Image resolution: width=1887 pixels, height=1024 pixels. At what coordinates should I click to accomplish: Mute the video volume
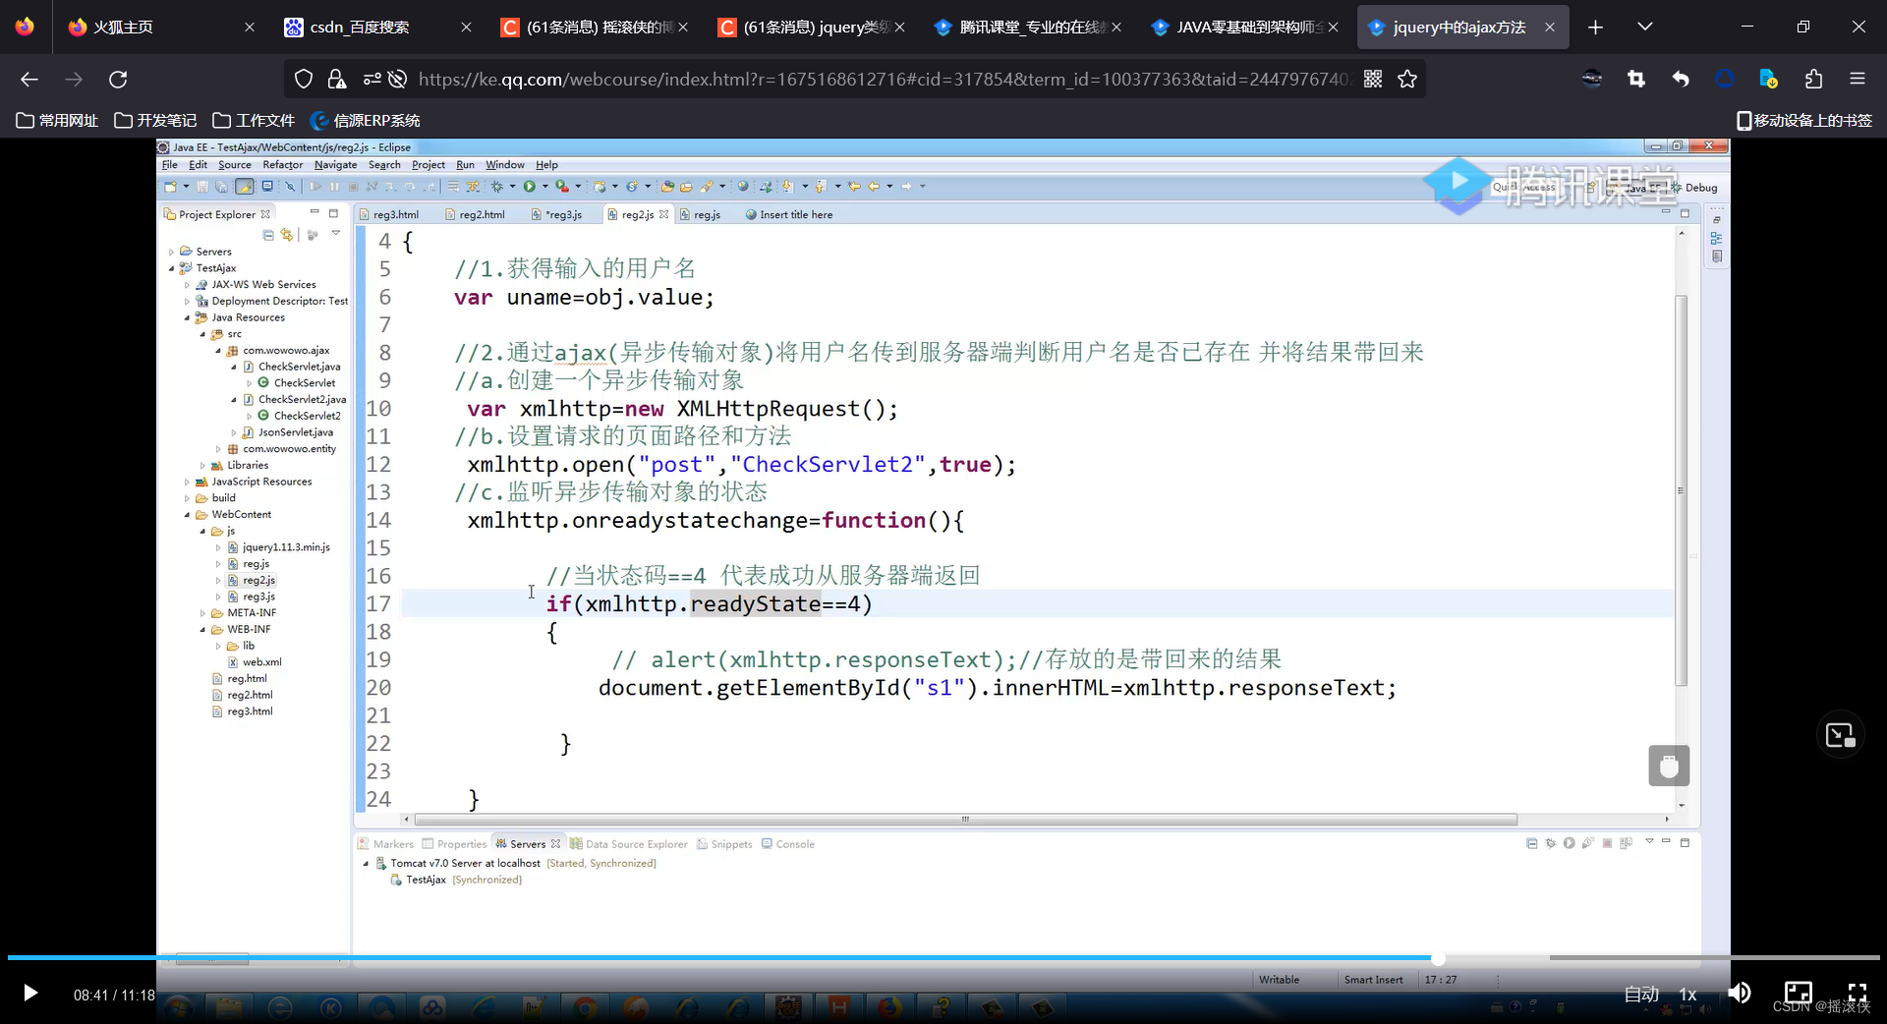click(x=1740, y=993)
